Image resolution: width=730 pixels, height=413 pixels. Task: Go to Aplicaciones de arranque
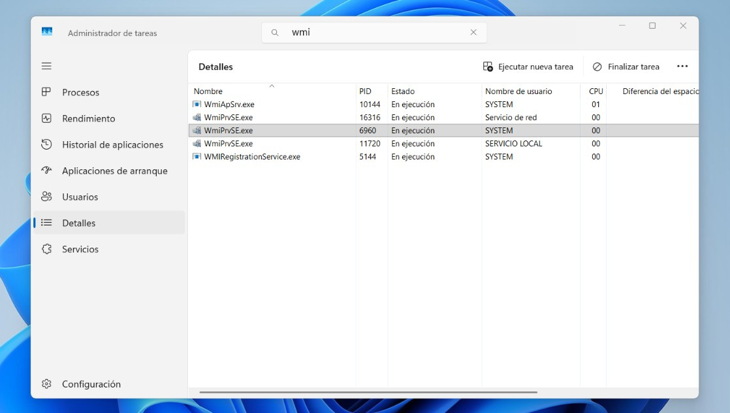tap(109, 171)
